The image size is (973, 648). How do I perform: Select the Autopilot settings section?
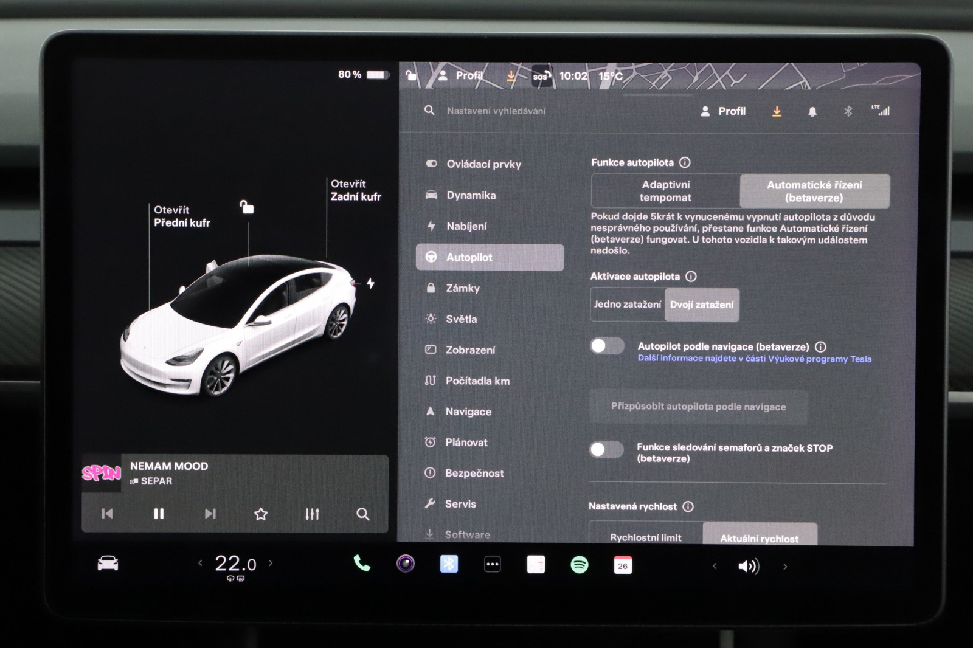click(x=490, y=257)
